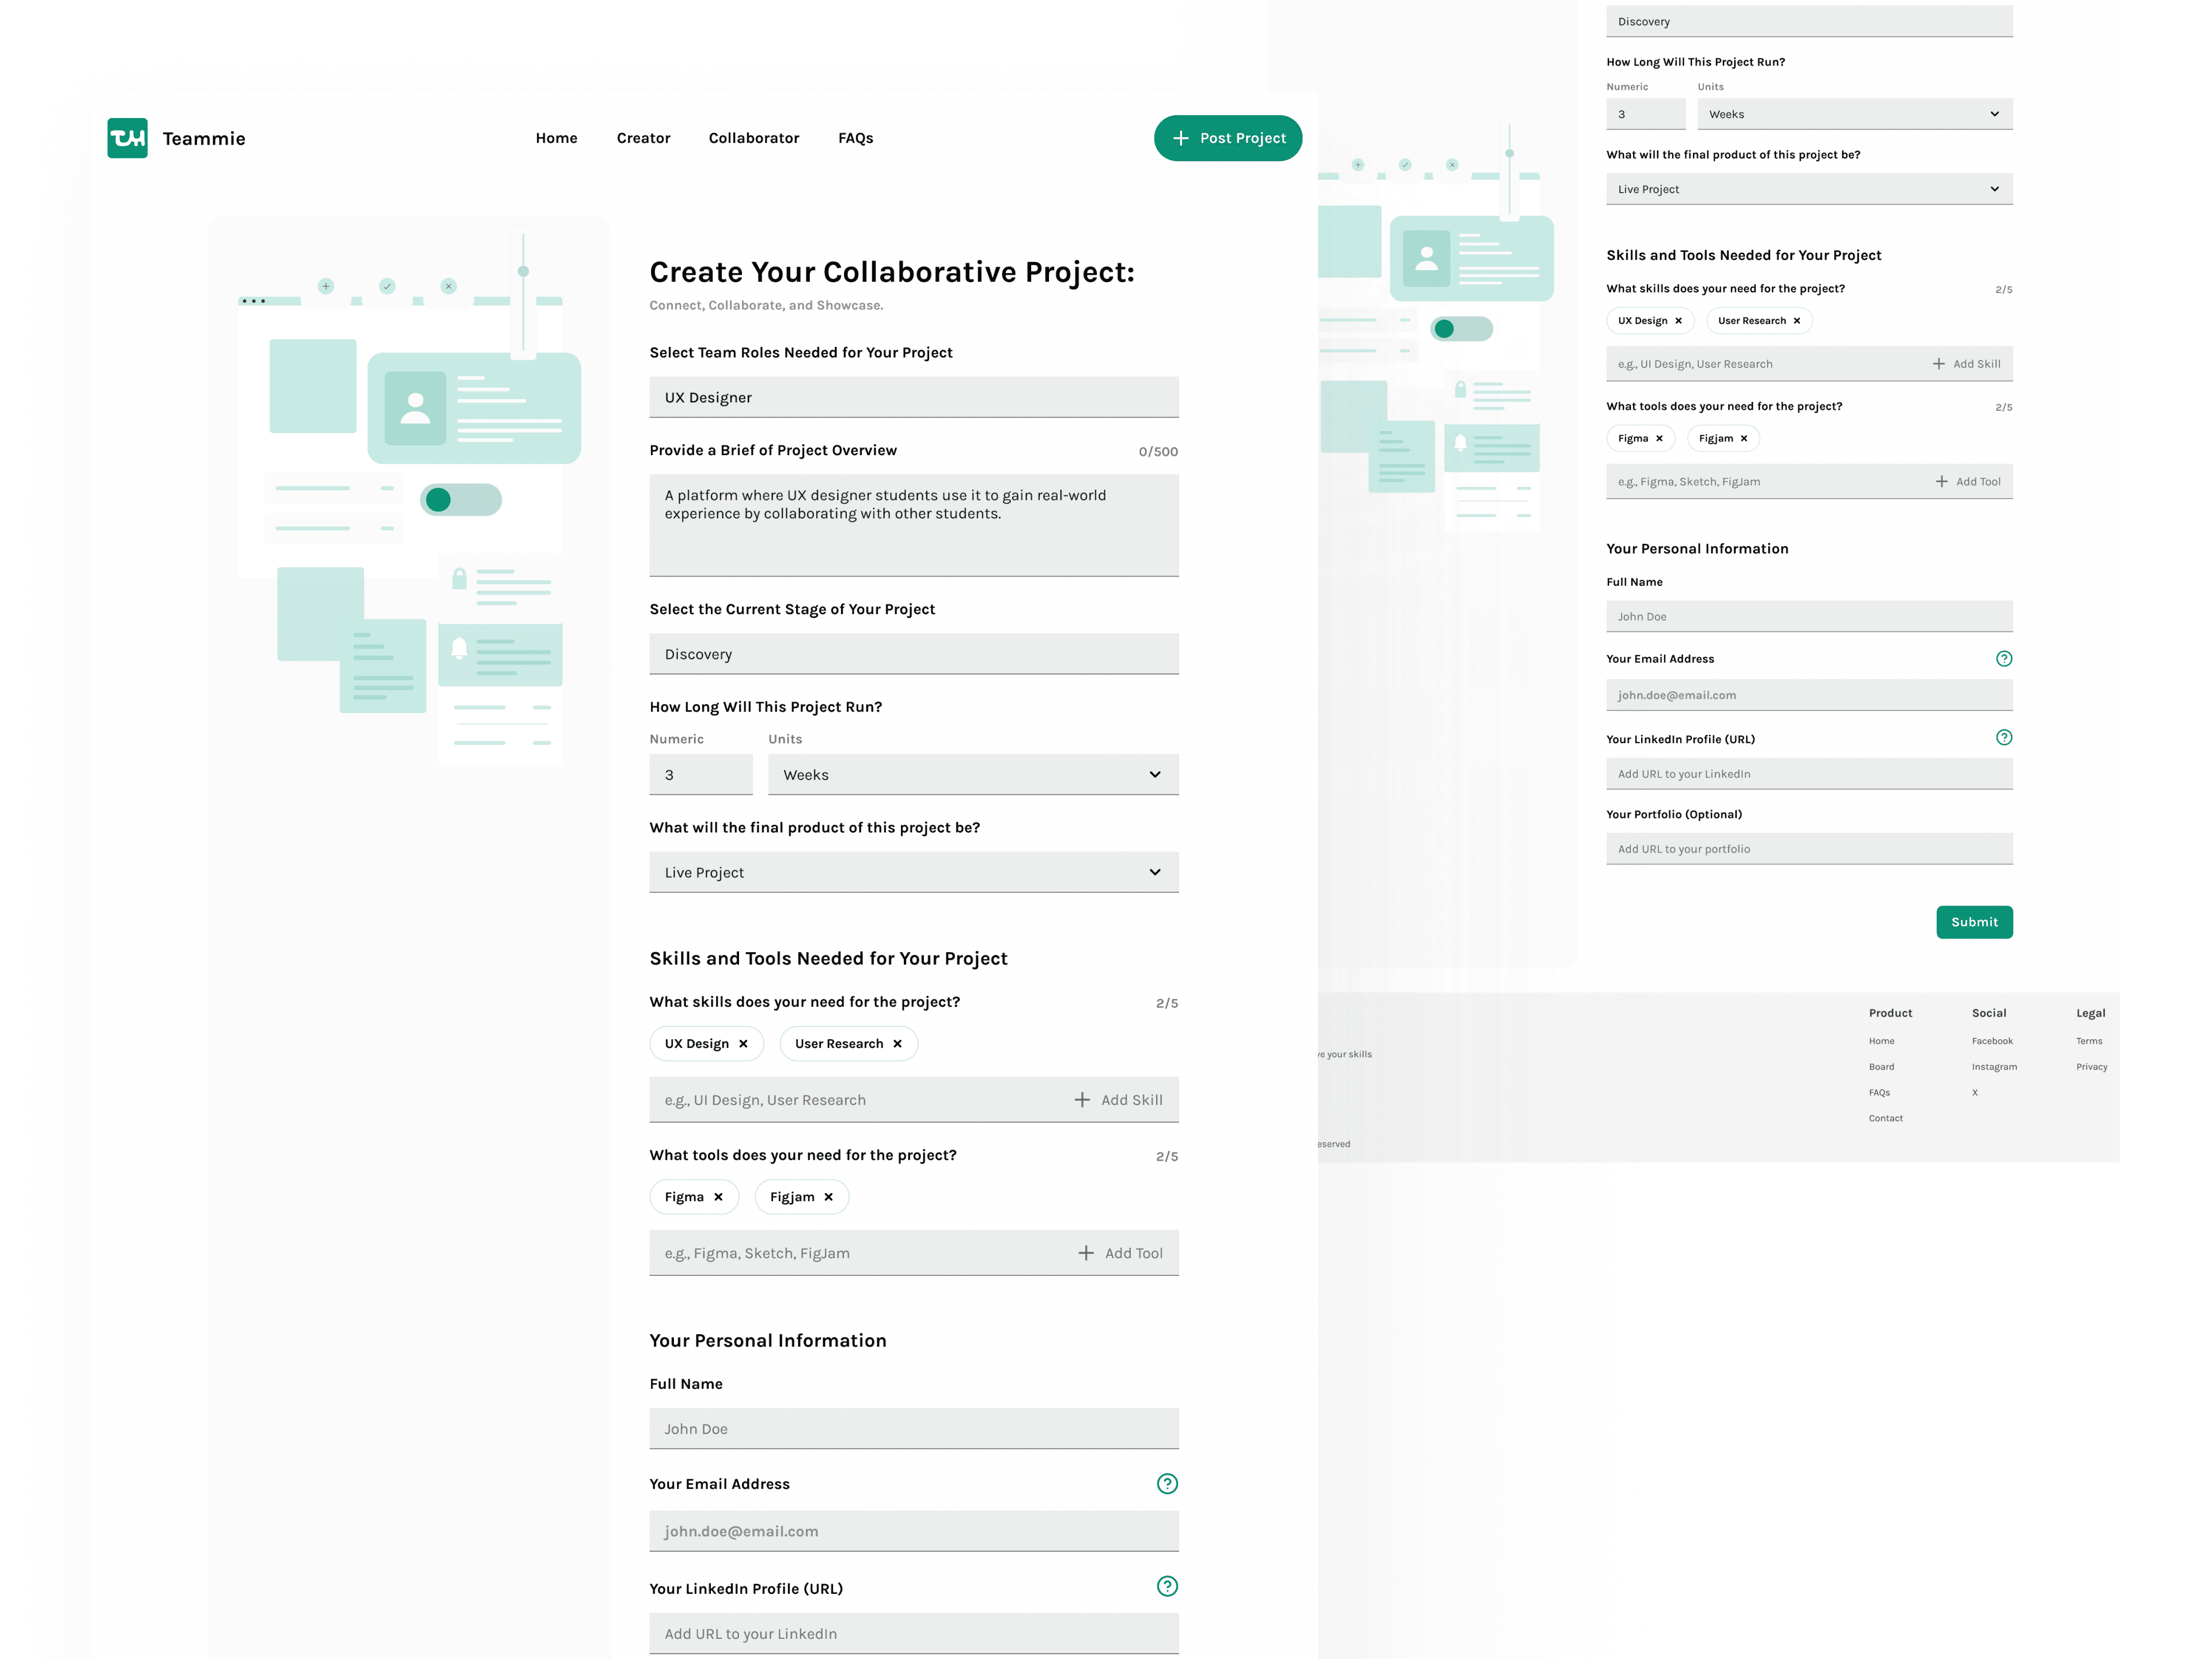2212x1659 pixels.
Task: Open the Collaborator nav item
Action: coord(754,138)
